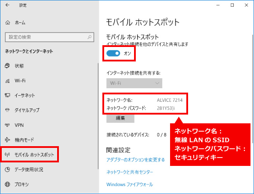
Task: Maximize the Settings window
Action: tap(232, 5)
